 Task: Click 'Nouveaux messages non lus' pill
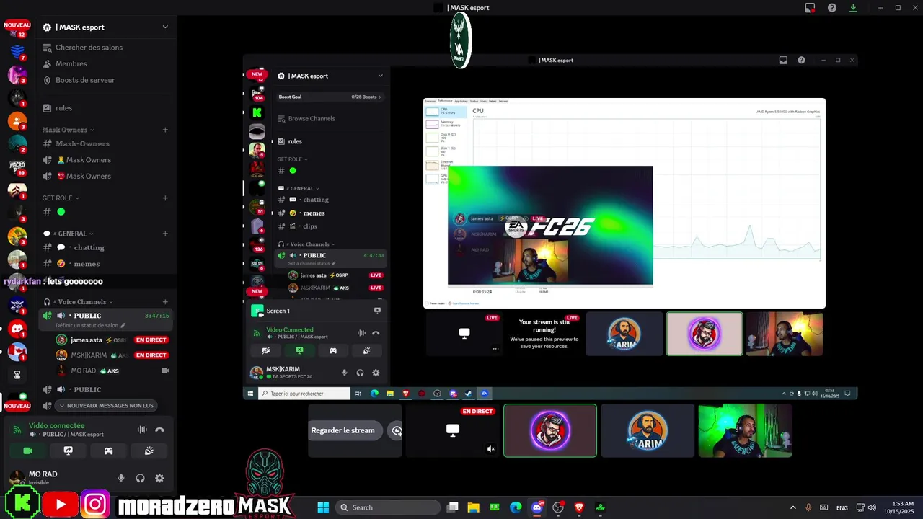click(106, 405)
